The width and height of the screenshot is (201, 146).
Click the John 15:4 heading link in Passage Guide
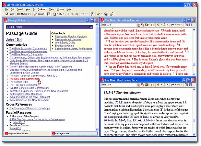[x=14, y=39]
